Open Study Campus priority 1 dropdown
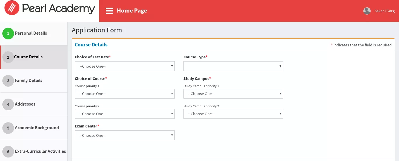Viewport: 399px width, 161px height. [x=233, y=94]
